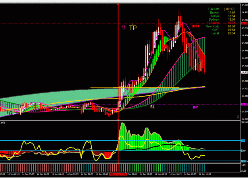248x178 pixels.
Task: Click the '14 Jan 11:35' time axis label
Action: coord(205,174)
